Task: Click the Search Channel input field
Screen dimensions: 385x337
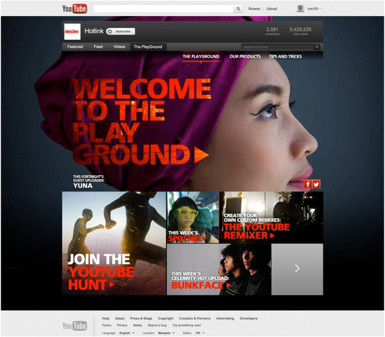Action: point(277,47)
